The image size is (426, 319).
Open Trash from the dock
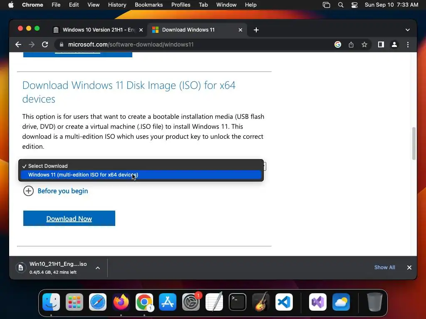coord(375,302)
